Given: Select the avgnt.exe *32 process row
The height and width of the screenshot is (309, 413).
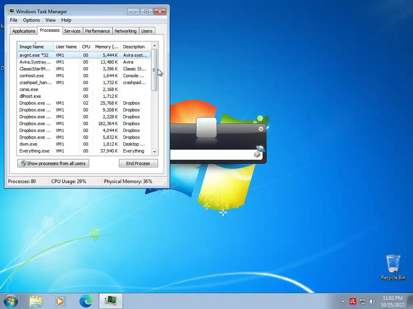Looking at the screenshot, I should tap(84, 55).
